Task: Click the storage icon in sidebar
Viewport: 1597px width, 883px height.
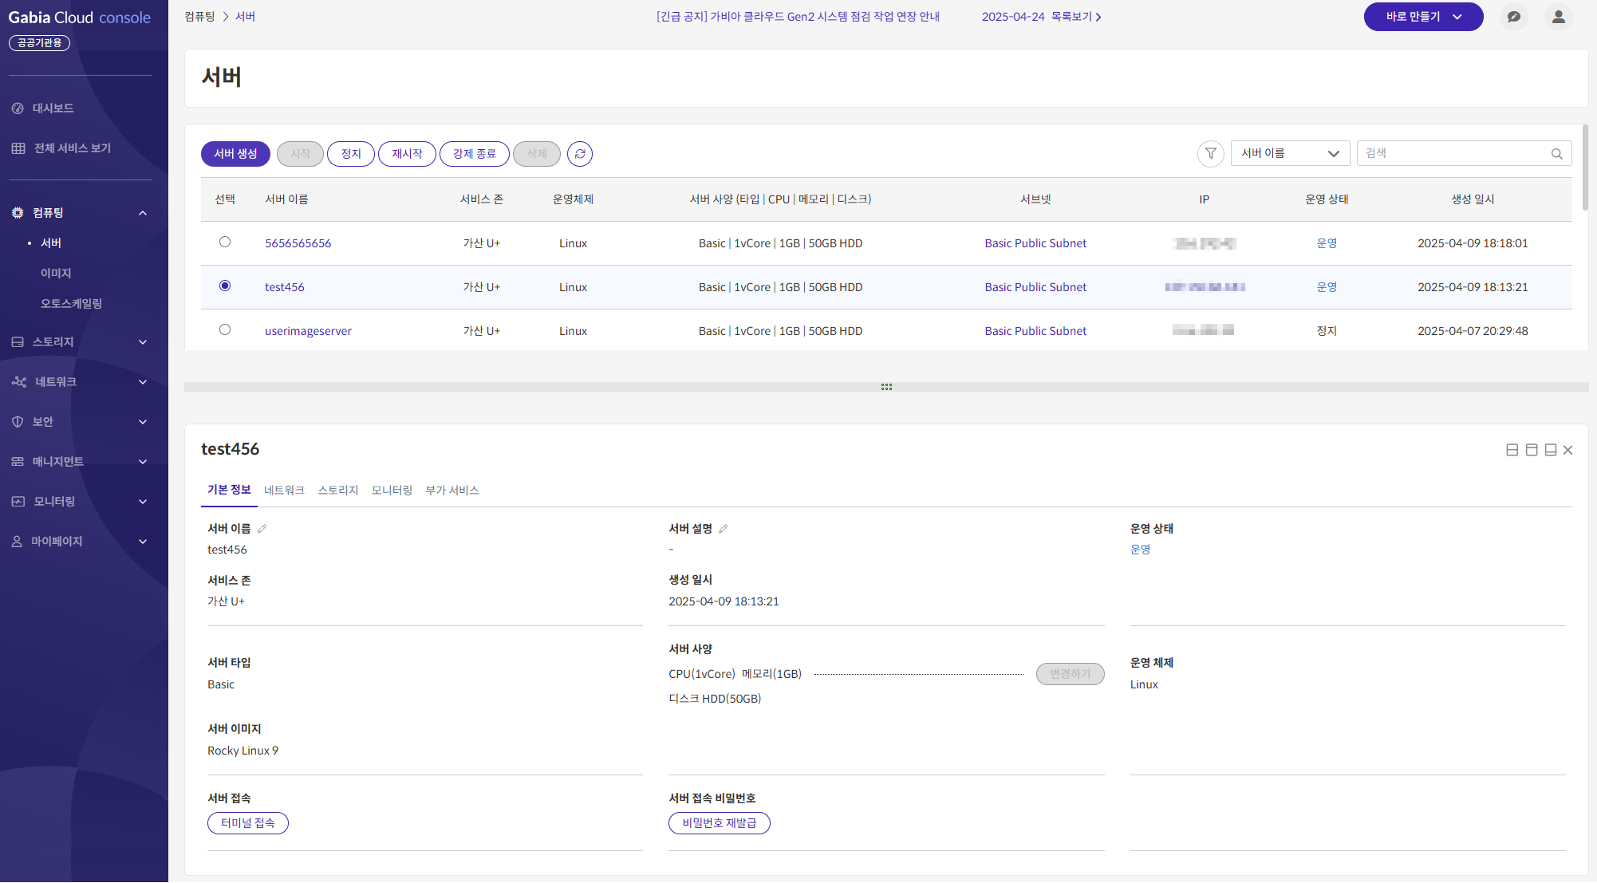Action: point(18,342)
